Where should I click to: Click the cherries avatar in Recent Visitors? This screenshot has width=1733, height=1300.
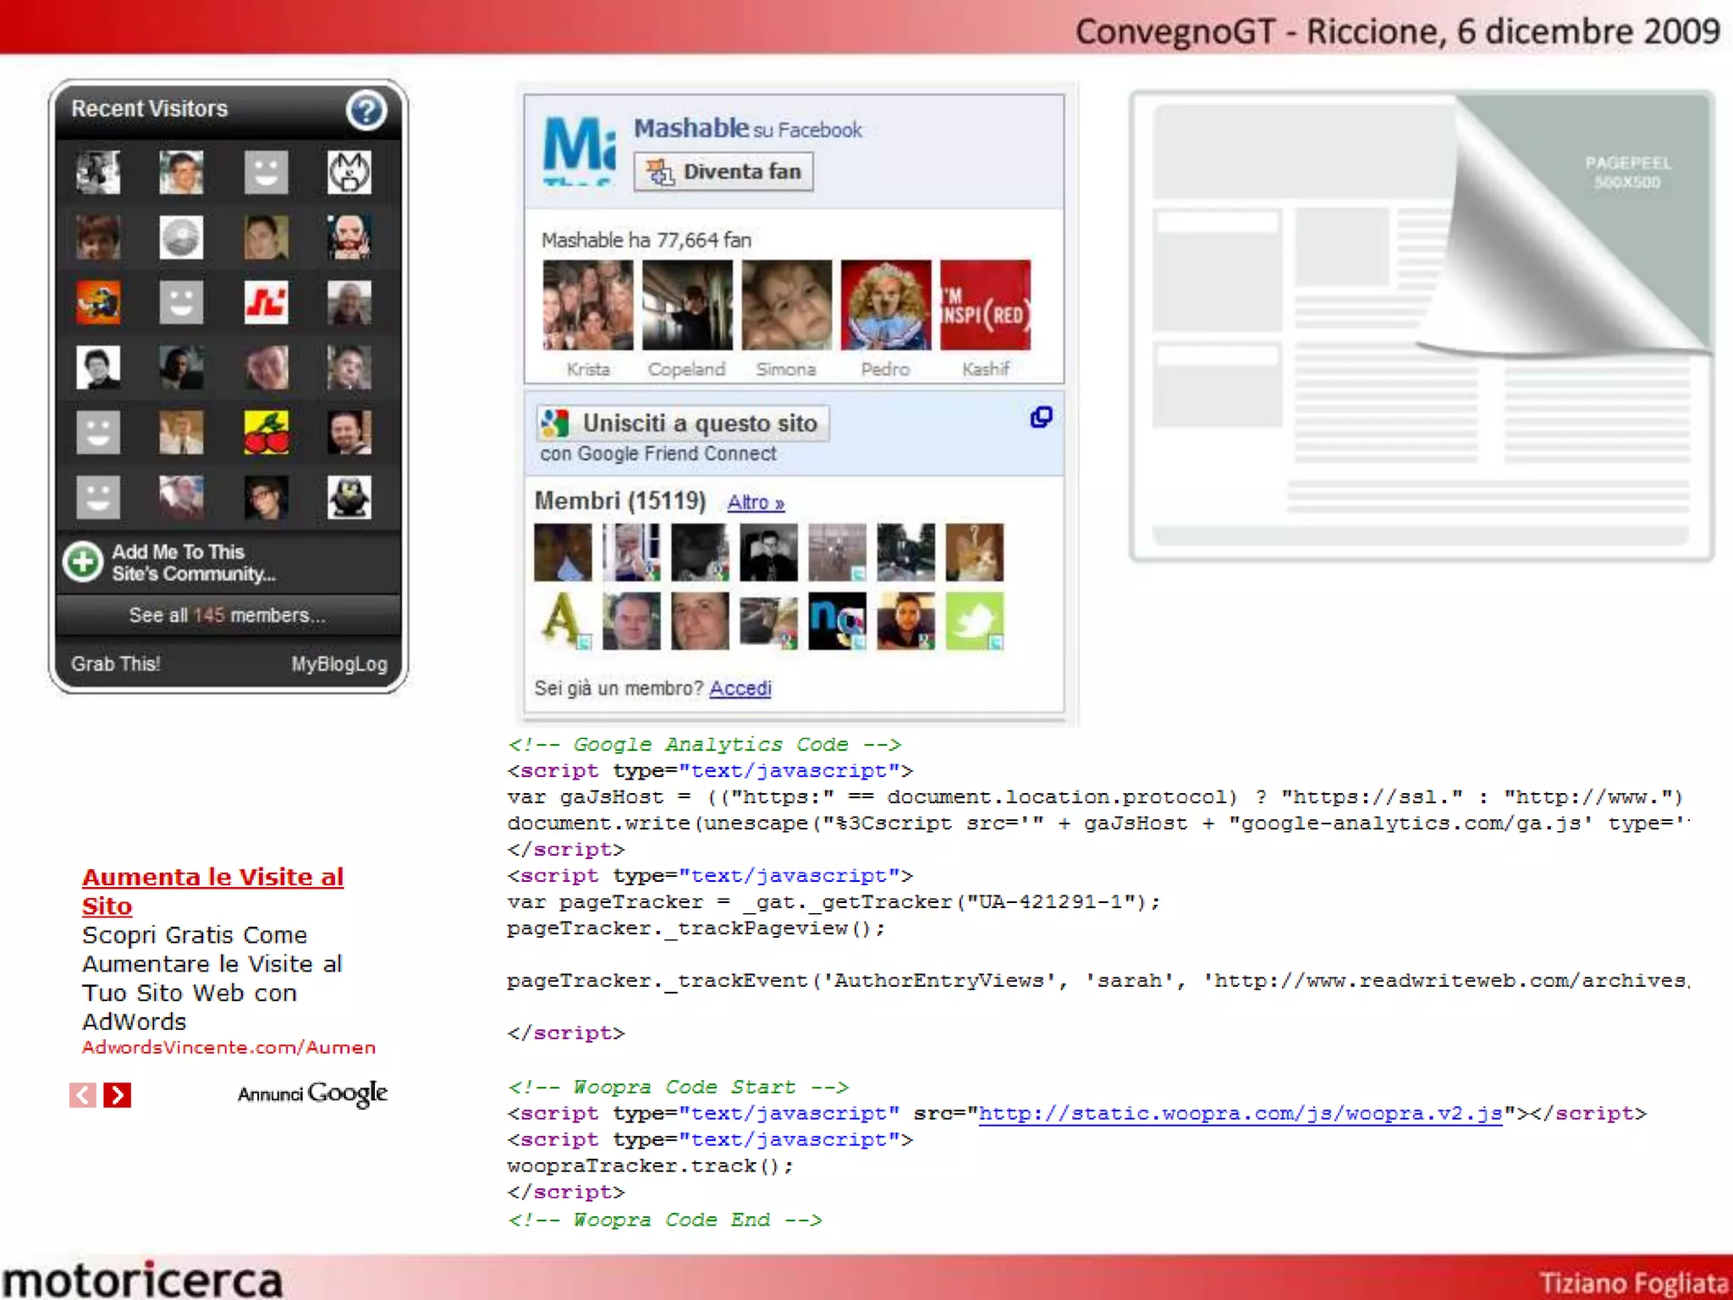(x=266, y=432)
